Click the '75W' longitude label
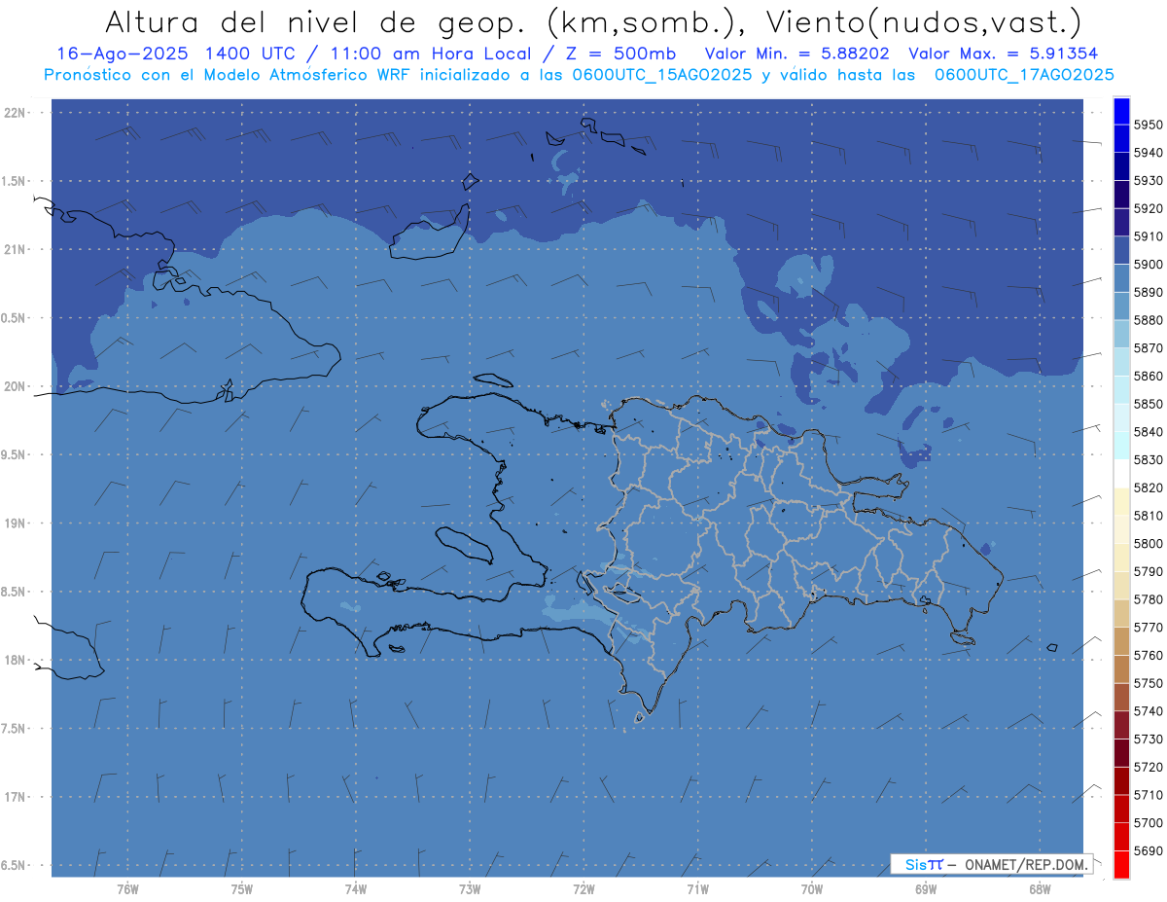1167x902 pixels. pyautogui.click(x=241, y=889)
